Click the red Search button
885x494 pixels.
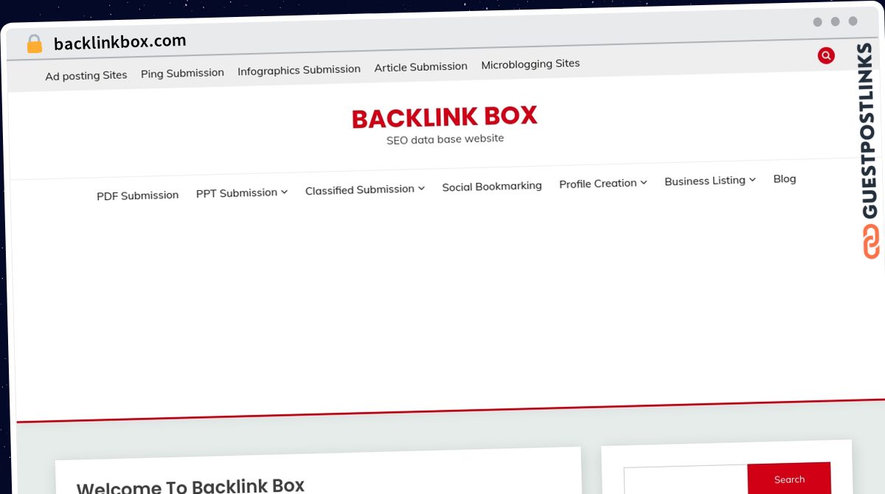(789, 479)
